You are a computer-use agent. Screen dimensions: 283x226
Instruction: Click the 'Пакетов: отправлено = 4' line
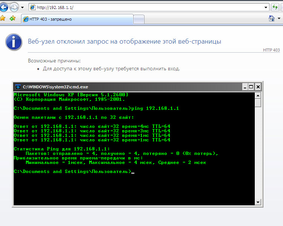coord(122,153)
